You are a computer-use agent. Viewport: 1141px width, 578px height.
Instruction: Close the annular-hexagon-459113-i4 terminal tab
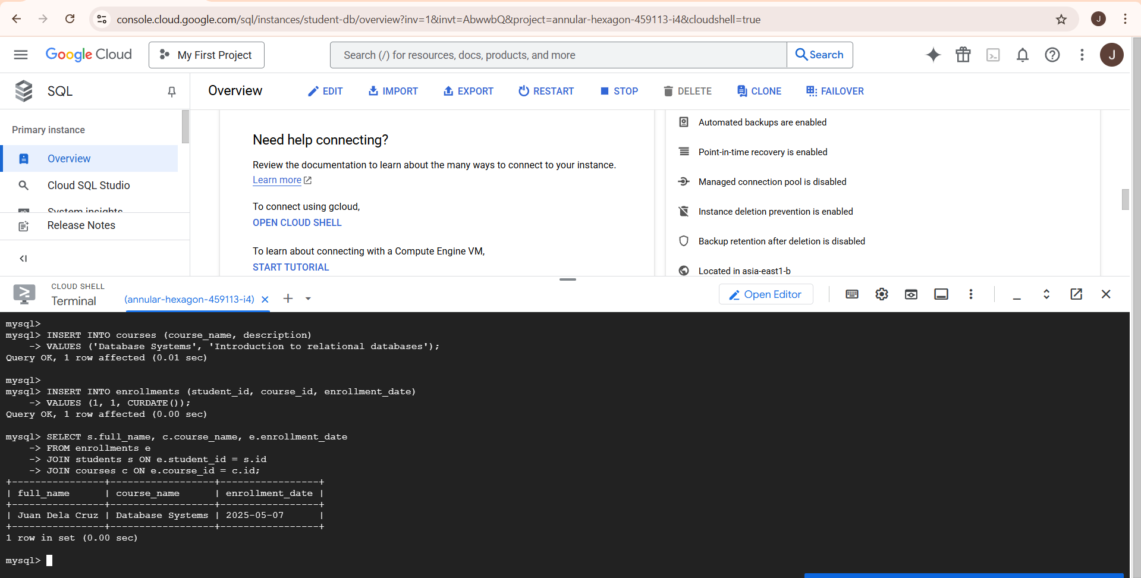(265, 300)
